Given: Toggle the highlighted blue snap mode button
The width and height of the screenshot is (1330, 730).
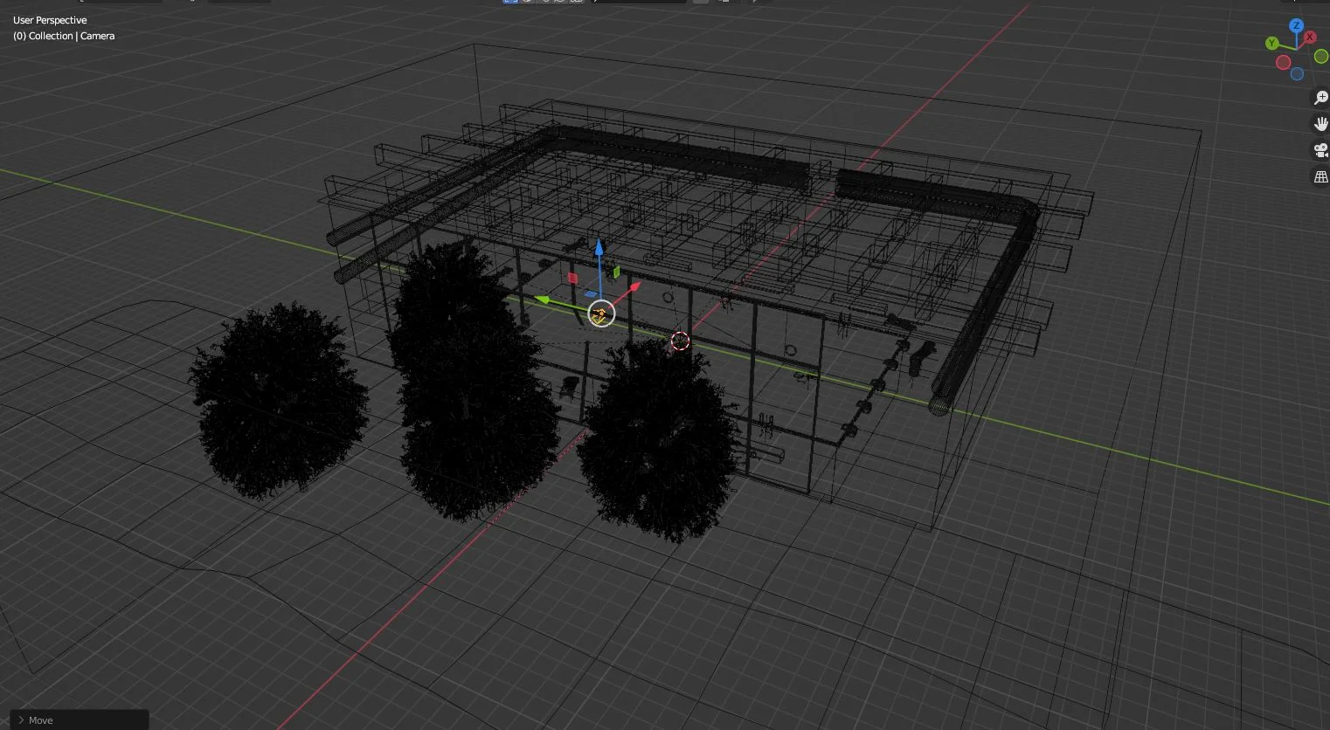Looking at the screenshot, I should pos(511,2).
